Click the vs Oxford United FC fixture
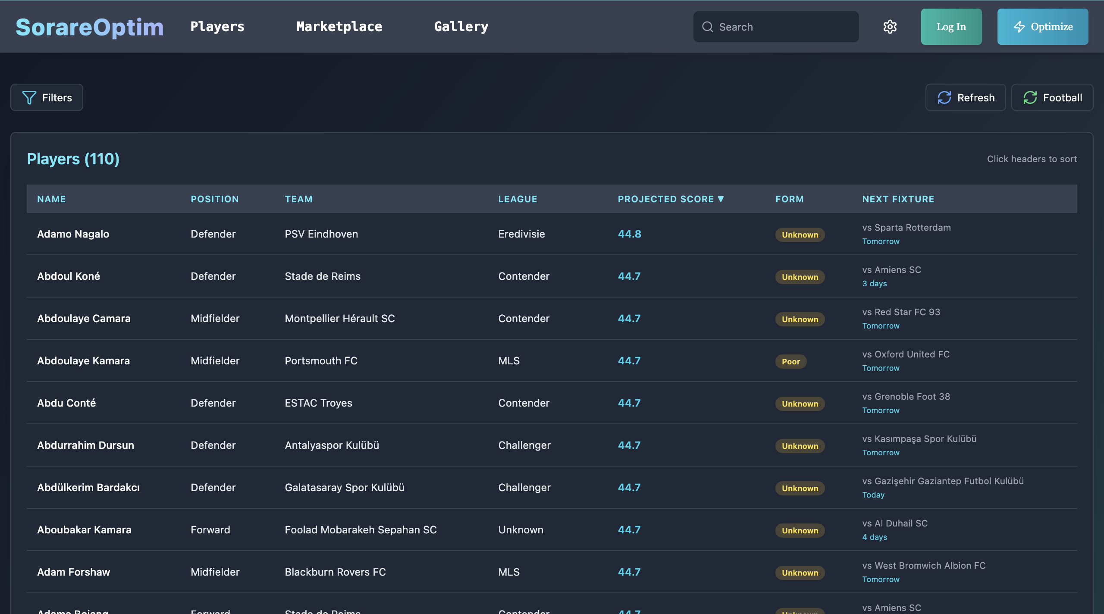 click(906, 354)
